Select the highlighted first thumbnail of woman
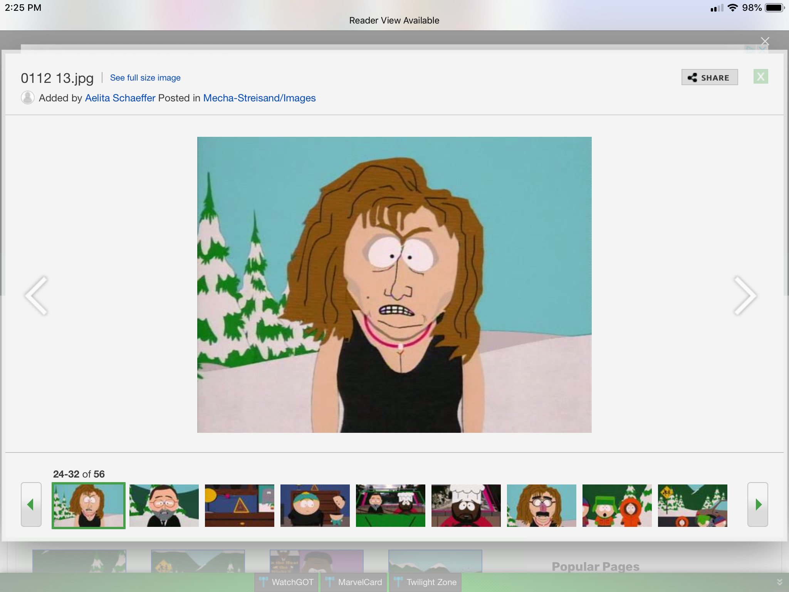The height and width of the screenshot is (592, 789). click(89, 506)
